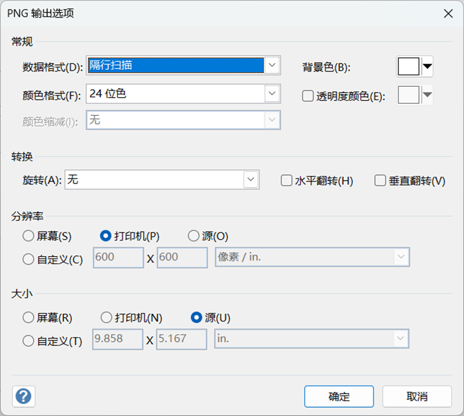This screenshot has width=464, height=416.
Task: Select 屏幕(S) resolution radio button
Action: tap(28, 236)
